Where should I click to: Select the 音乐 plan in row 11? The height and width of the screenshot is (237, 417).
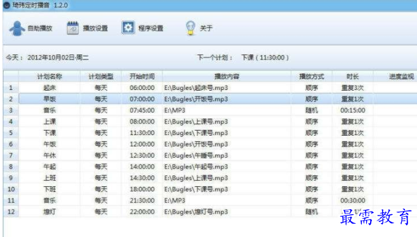(50, 201)
